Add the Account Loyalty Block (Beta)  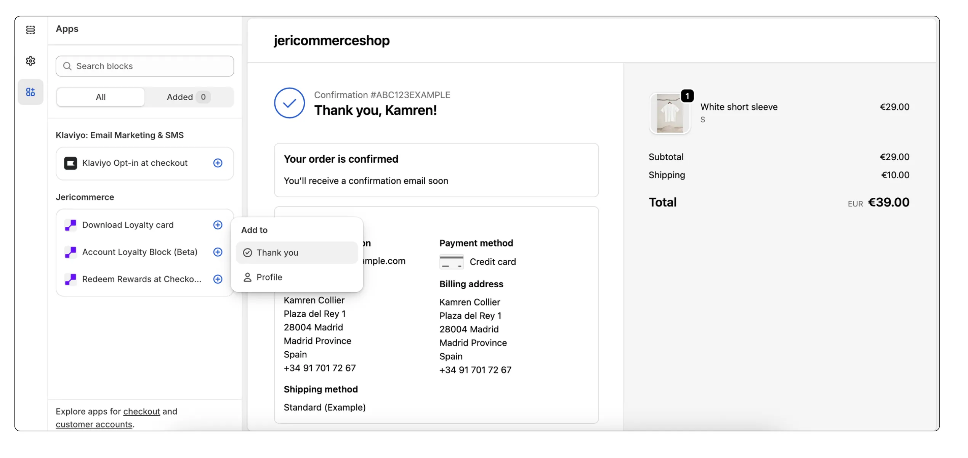(218, 252)
